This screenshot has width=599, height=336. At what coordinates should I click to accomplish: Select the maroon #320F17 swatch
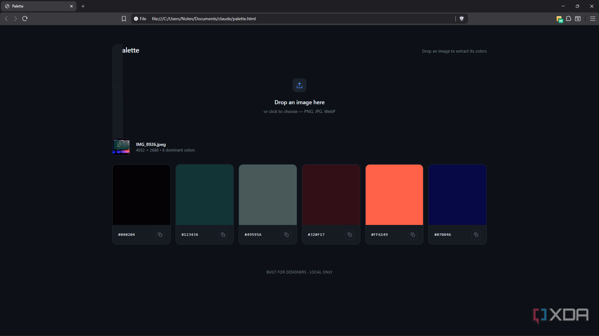331,195
